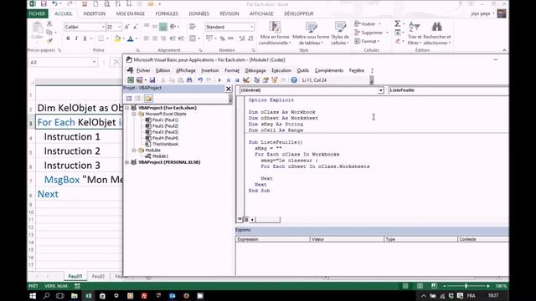Toggle align right button in Alignement group

(163, 38)
